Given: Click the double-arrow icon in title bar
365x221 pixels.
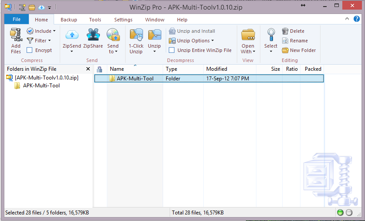Looking at the screenshot, I should (x=303, y=5).
